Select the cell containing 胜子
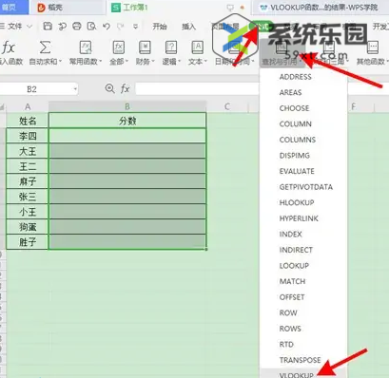This screenshot has width=389, height=378. click(28, 242)
